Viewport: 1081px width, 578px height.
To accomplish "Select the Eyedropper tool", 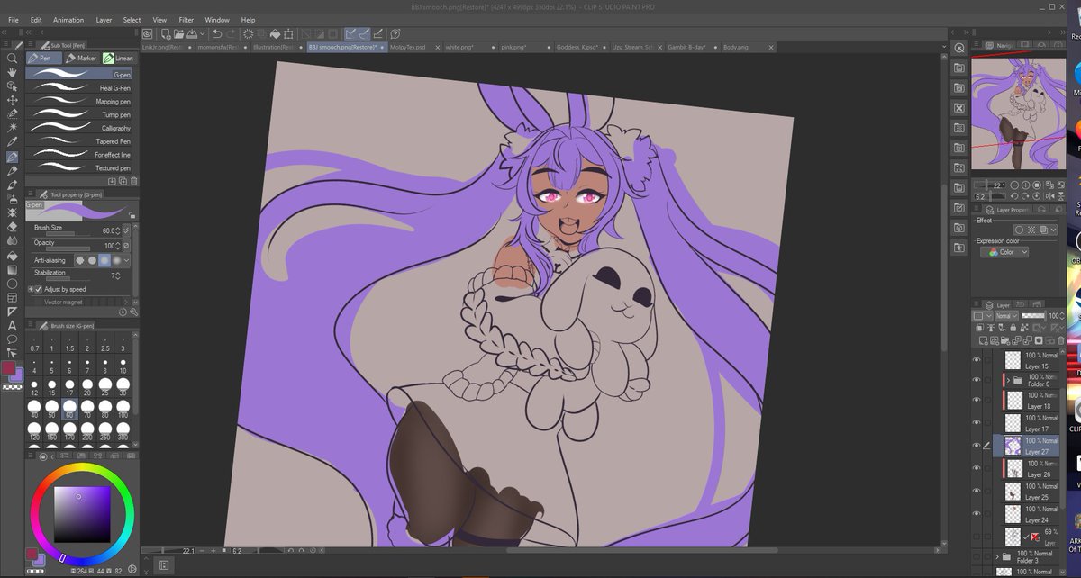I will pyautogui.click(x=12, y=142).
